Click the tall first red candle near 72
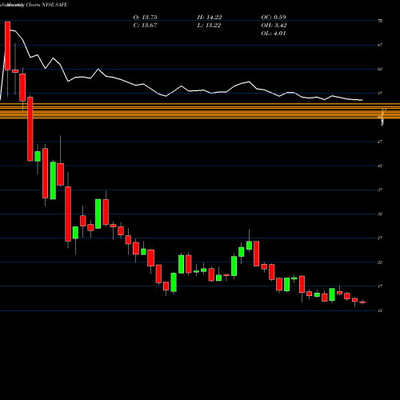 pos(7,46)
